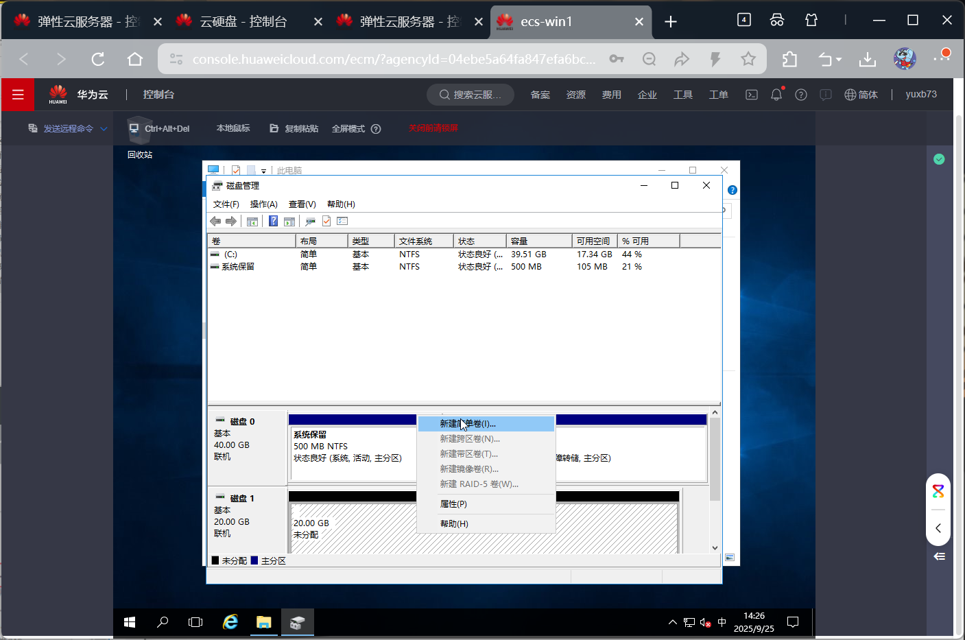Open File Explorer from the taskbar
The width and height of the screenshot is (965, 640).
[x=264, y=622]
